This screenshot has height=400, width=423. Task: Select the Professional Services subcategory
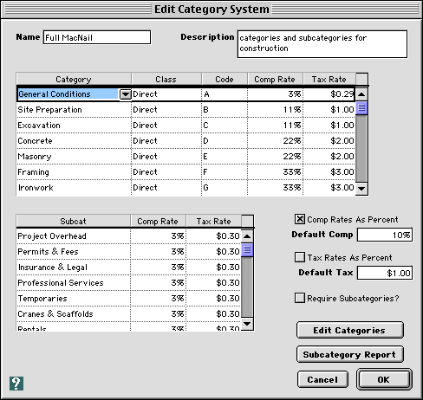pyautogui.click(x=74, y=283)
